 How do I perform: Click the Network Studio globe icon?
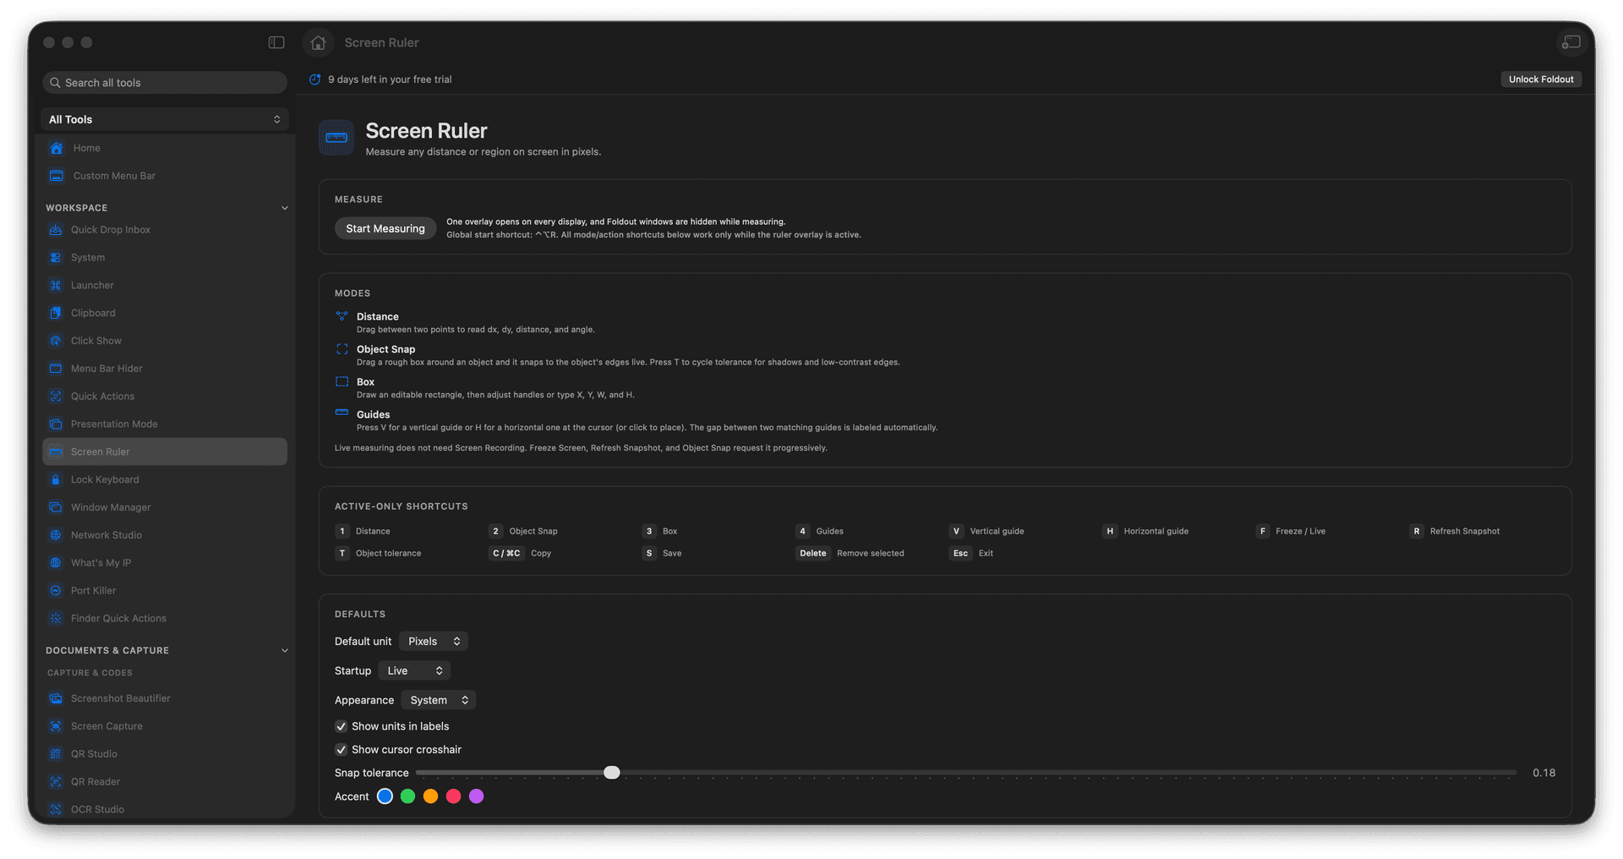coord(56,535)
